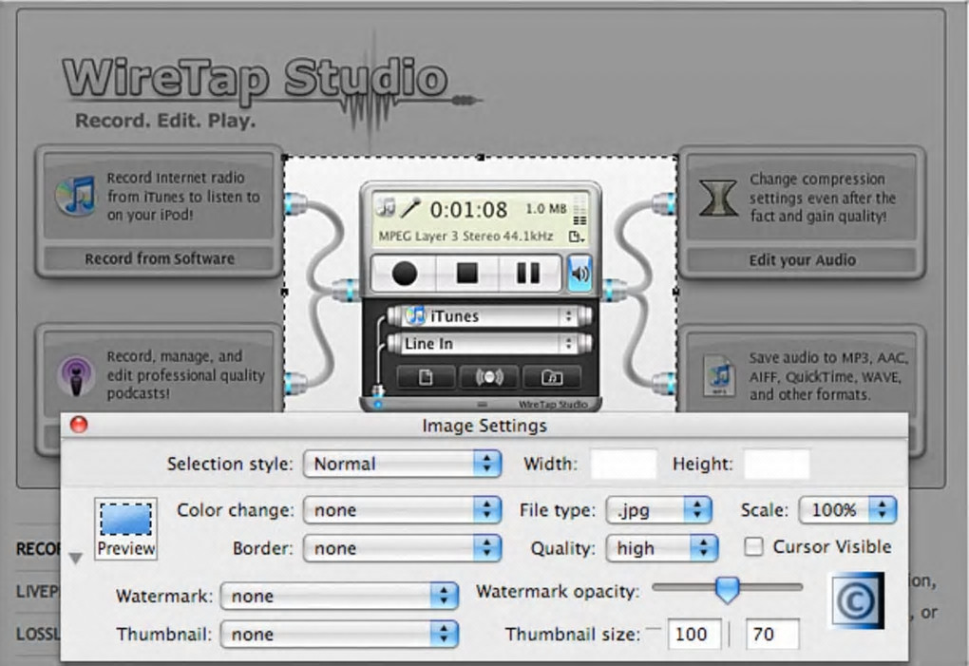Click the stop button in WireTap widget
The width and height of the screenshot is (969, 666).
[466, 273]
